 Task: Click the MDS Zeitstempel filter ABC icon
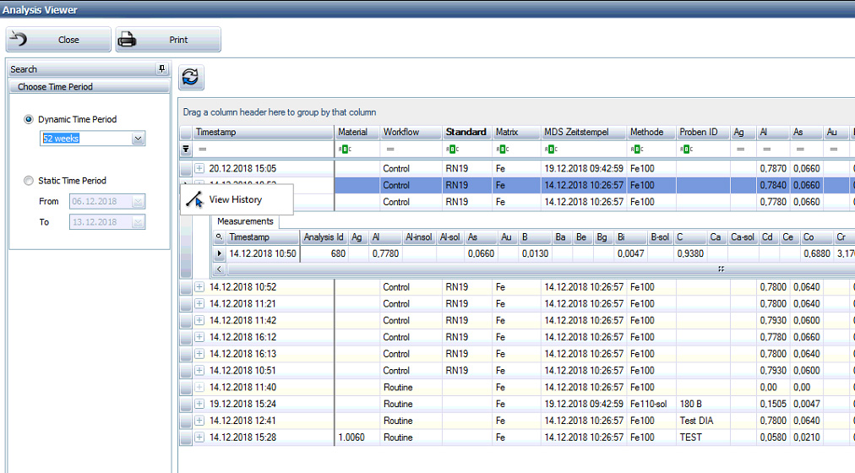[551, 149]
